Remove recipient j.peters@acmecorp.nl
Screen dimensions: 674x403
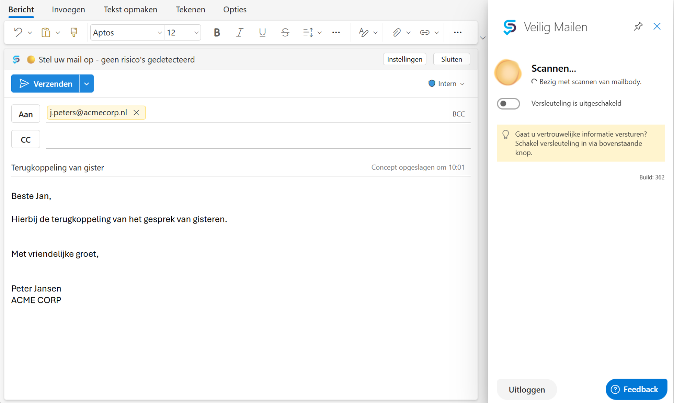[x=137, y=113]
